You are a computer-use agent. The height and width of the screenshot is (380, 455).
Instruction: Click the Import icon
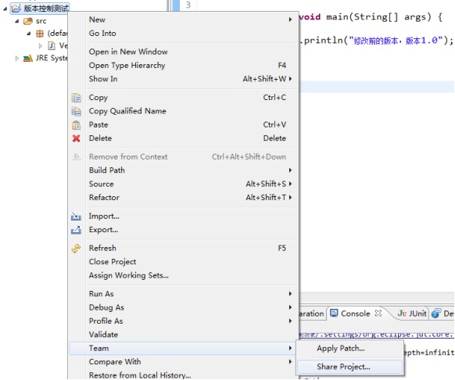point(76,217)
